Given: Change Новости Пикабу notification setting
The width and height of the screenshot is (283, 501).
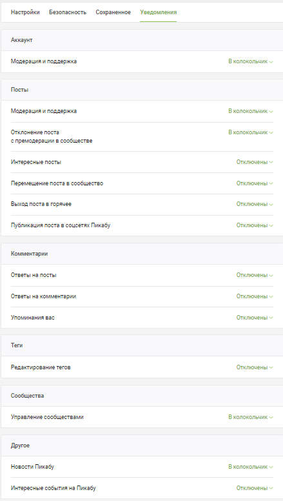Looking at the screenshot, I should click(x=251, y=467).
